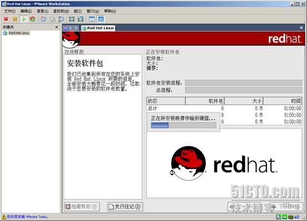Open the 虚拟机(M) menu
The width and height of the screenshot is (307, 221).
61,11
